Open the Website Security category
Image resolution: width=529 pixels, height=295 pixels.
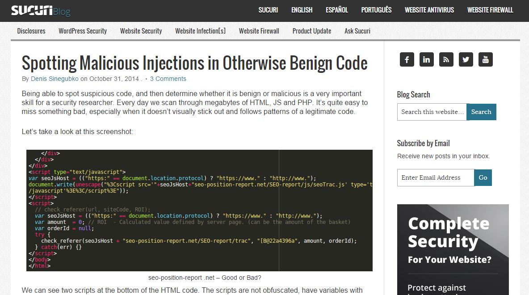tap(141, 31)
